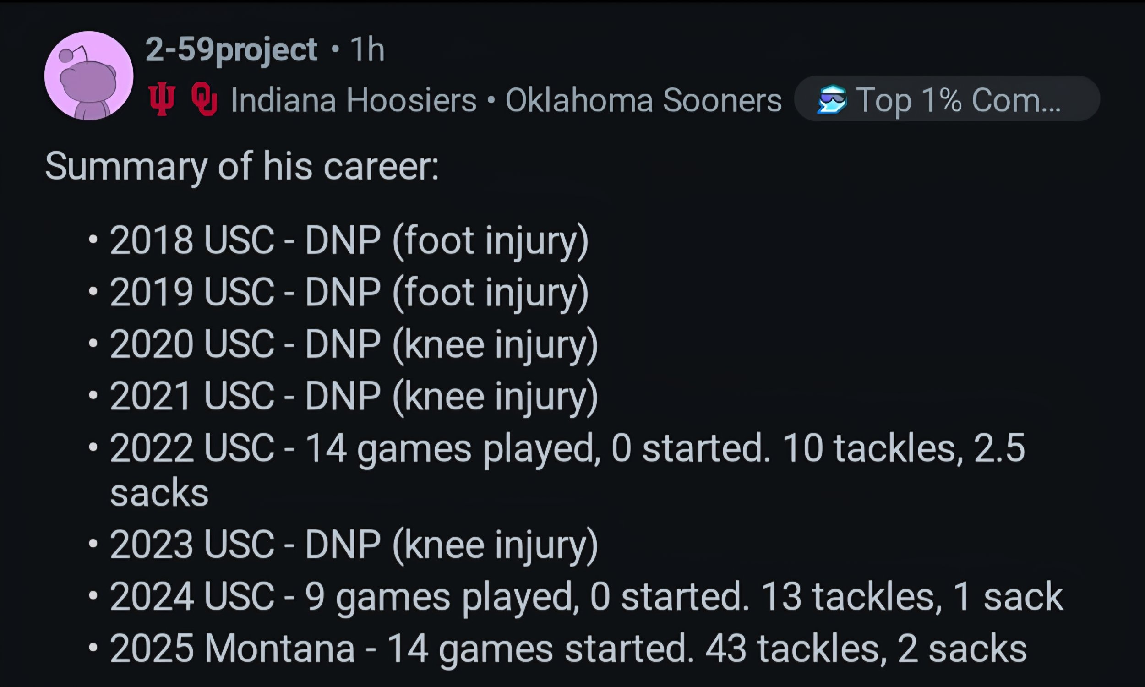Select the 2021 USC knee injury line
Image resolution: width=1145 pixels, height=687 pixels.
[x=354, y=396]
